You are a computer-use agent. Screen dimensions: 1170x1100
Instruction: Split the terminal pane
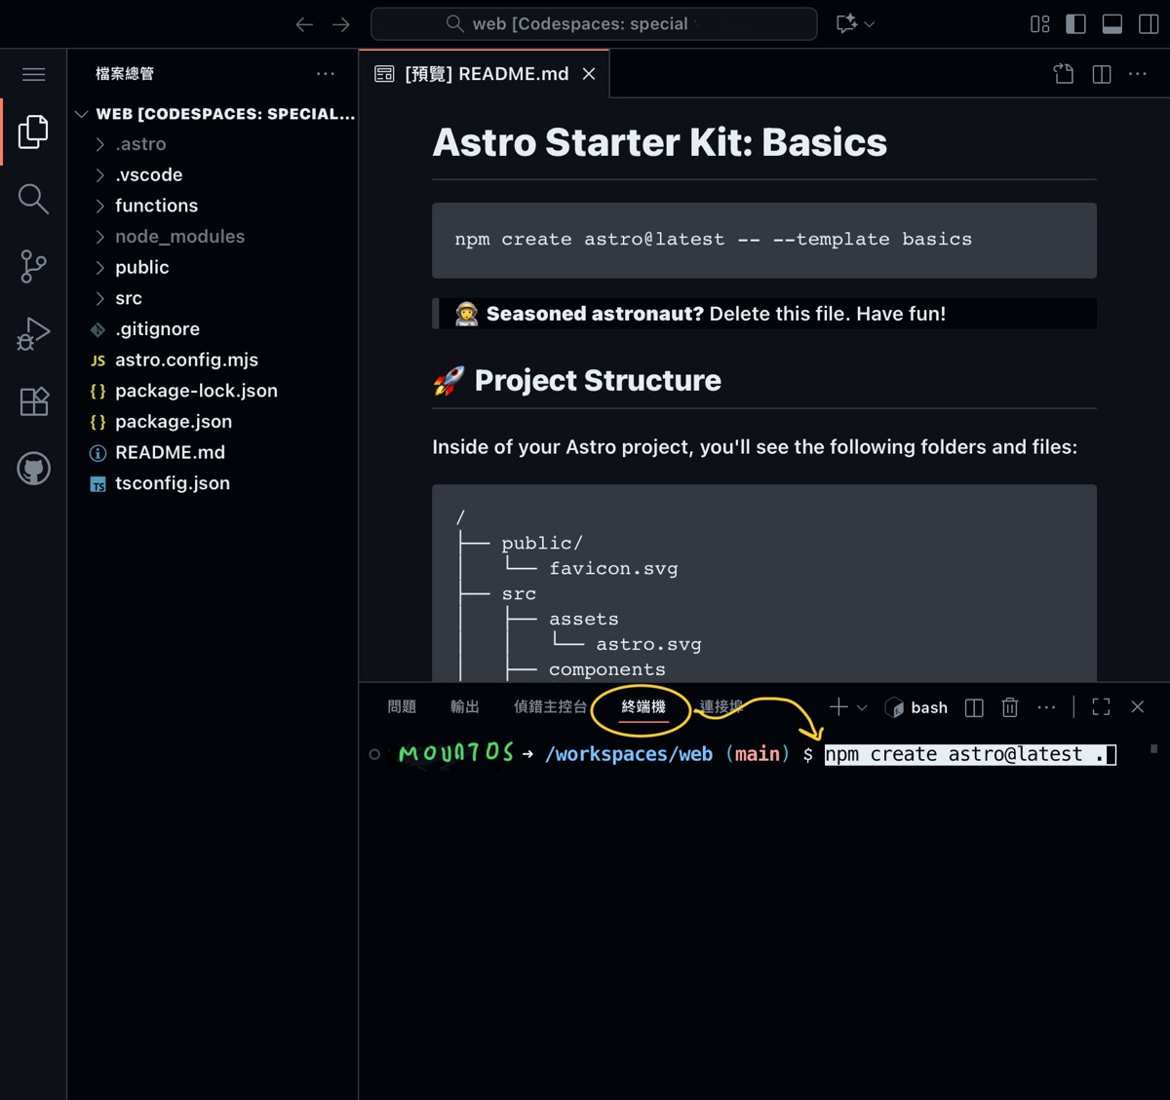point(974,708)
